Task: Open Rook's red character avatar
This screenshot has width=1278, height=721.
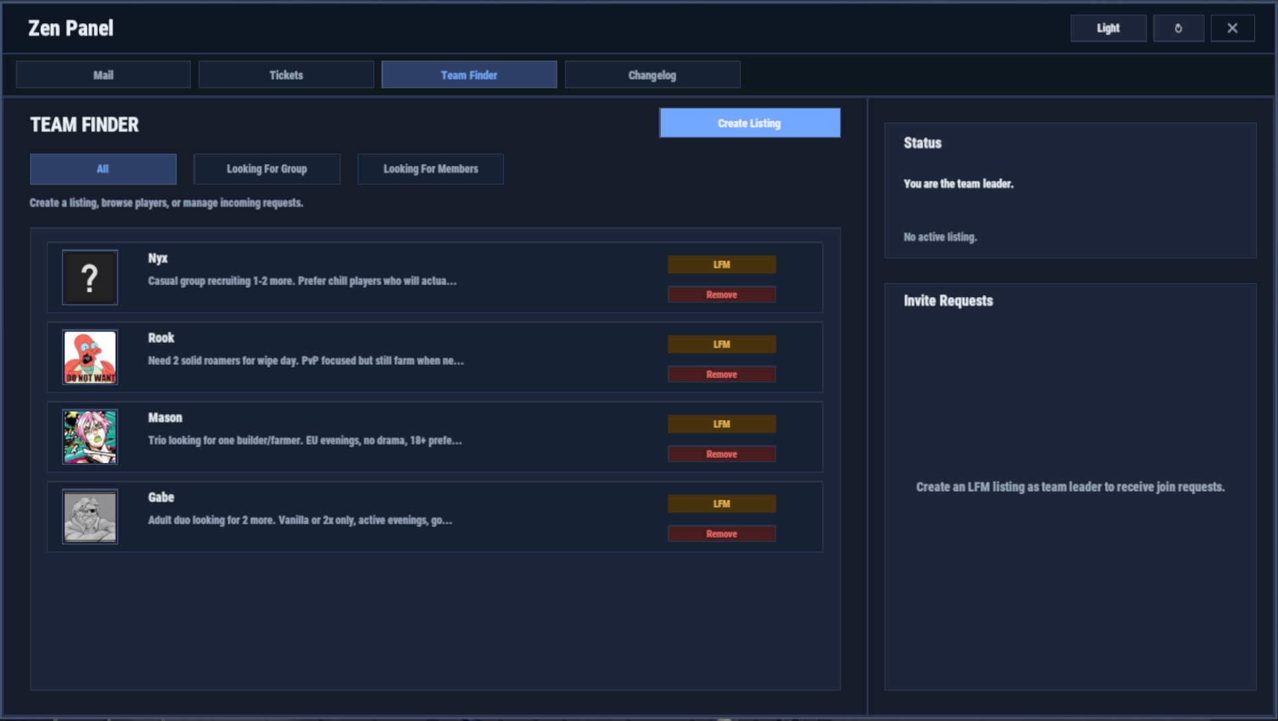Action: 90,358
